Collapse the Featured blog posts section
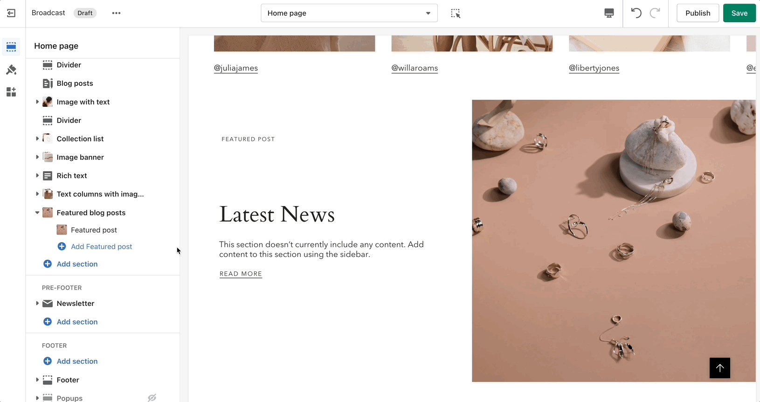This screenshot has width=760, height=402. 37,213
